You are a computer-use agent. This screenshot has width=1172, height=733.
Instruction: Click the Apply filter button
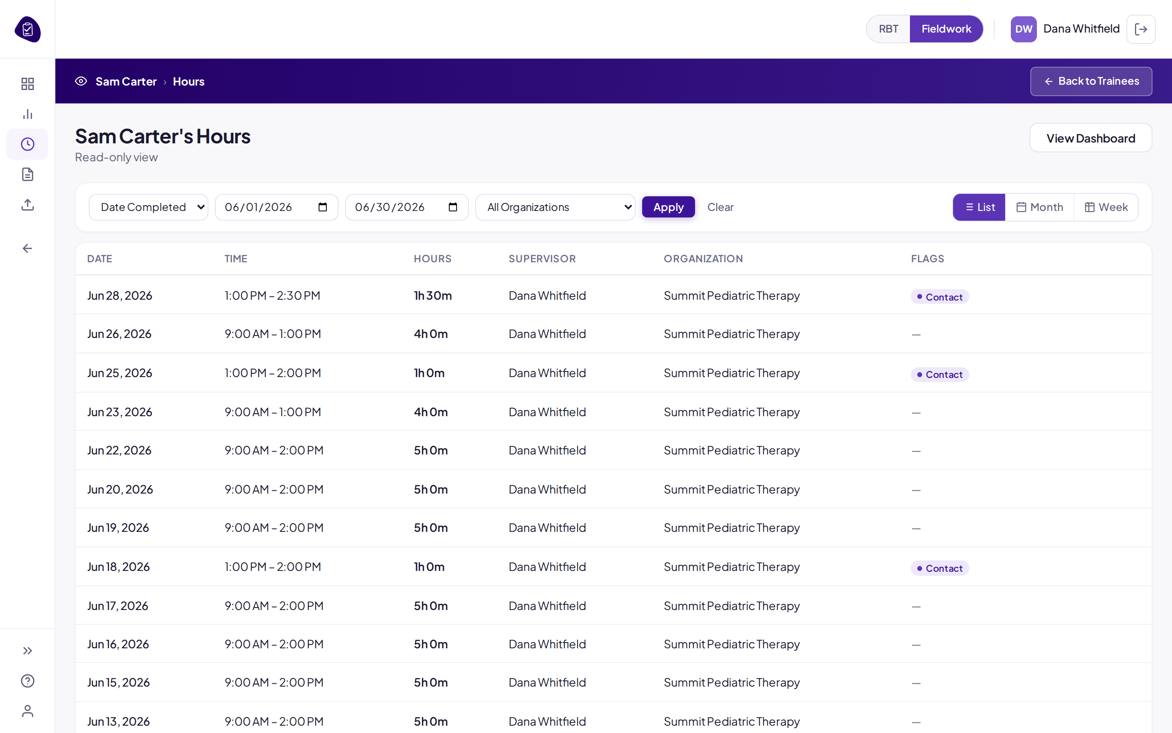tap(668, 207)
